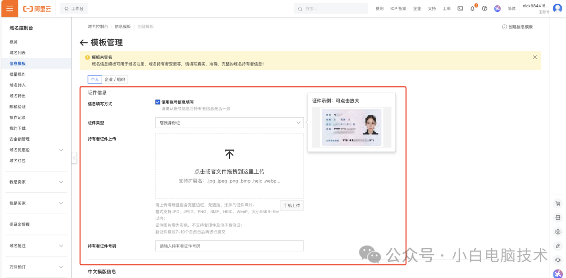This screenshot has height=278, width=566.
Task: Open 操作记录 in the sidebar
Action: coord(18,118)
